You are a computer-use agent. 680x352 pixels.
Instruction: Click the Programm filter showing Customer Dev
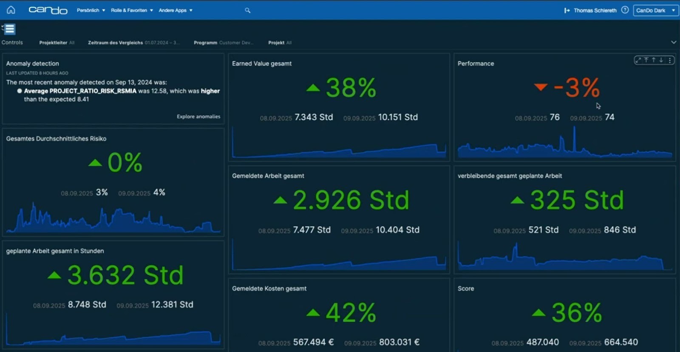pos(224,43)
